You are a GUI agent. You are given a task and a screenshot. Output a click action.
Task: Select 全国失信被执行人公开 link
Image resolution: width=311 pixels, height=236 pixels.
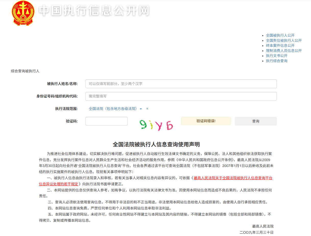[x=284, y=40]
